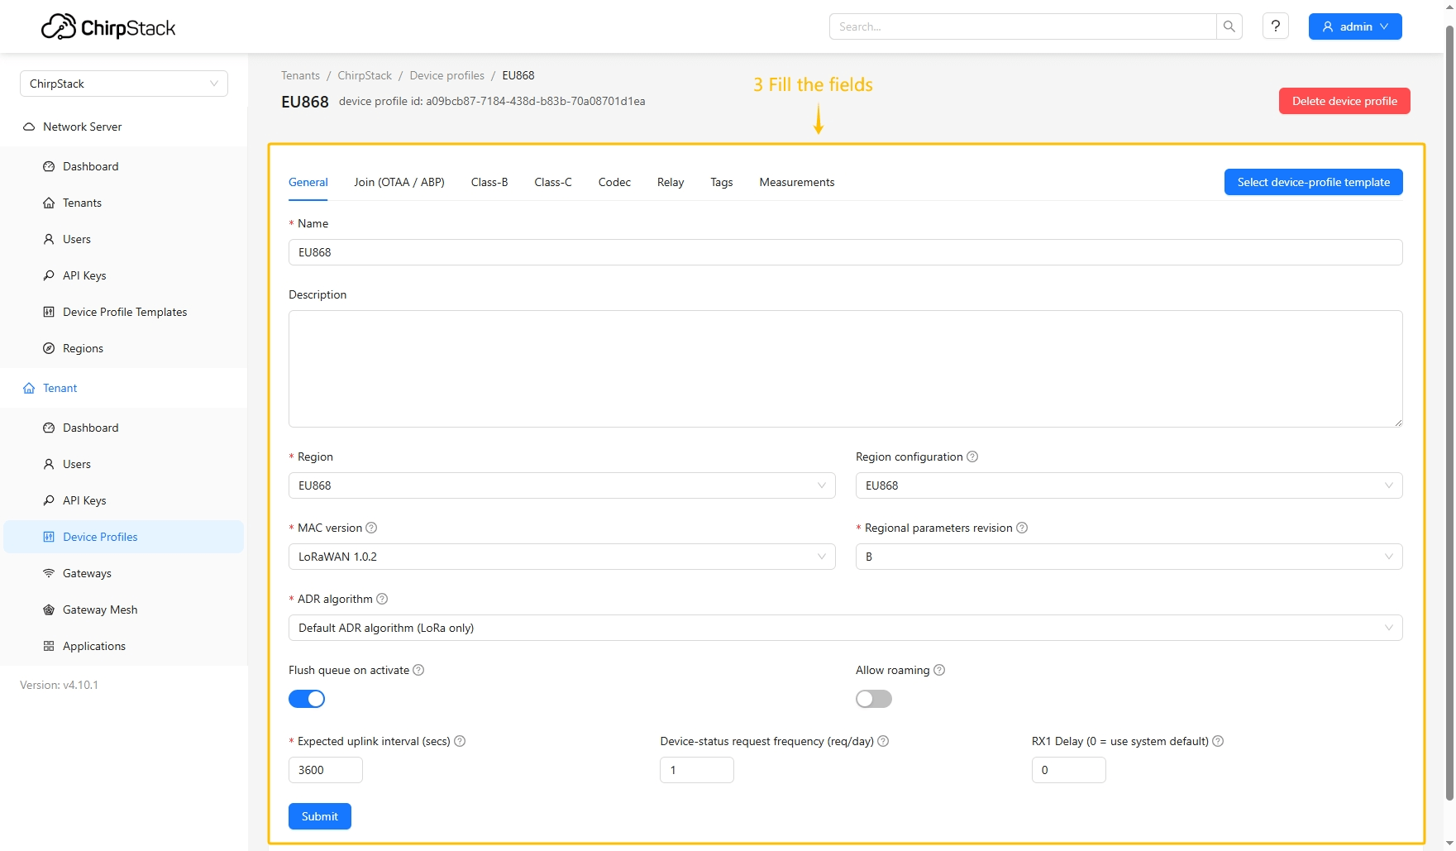Disable the Flush queue on activate switch
1456x851 pixels.
pyautogui.click(x=307, y=699)
